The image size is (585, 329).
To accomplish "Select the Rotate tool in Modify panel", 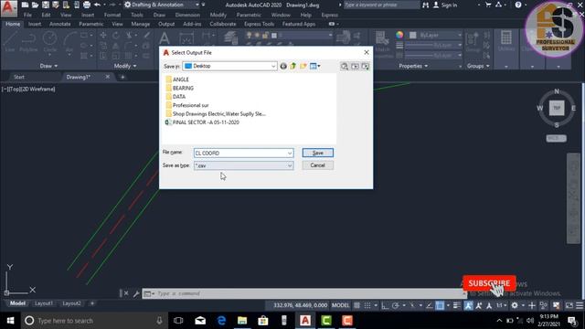I will (x=116, y=35).
